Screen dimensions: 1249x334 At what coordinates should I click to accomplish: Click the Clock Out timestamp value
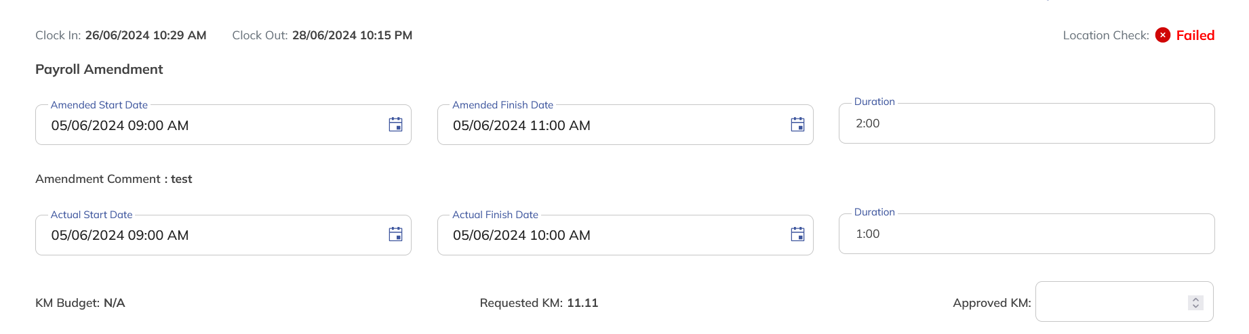click(352, 35)
